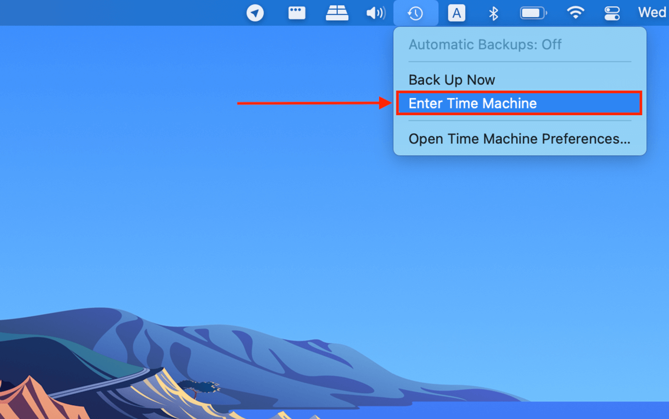Click the Time Machine clock icon in menu bar
This screenshot has width=669, height=419.
click(x=415, y=13)
